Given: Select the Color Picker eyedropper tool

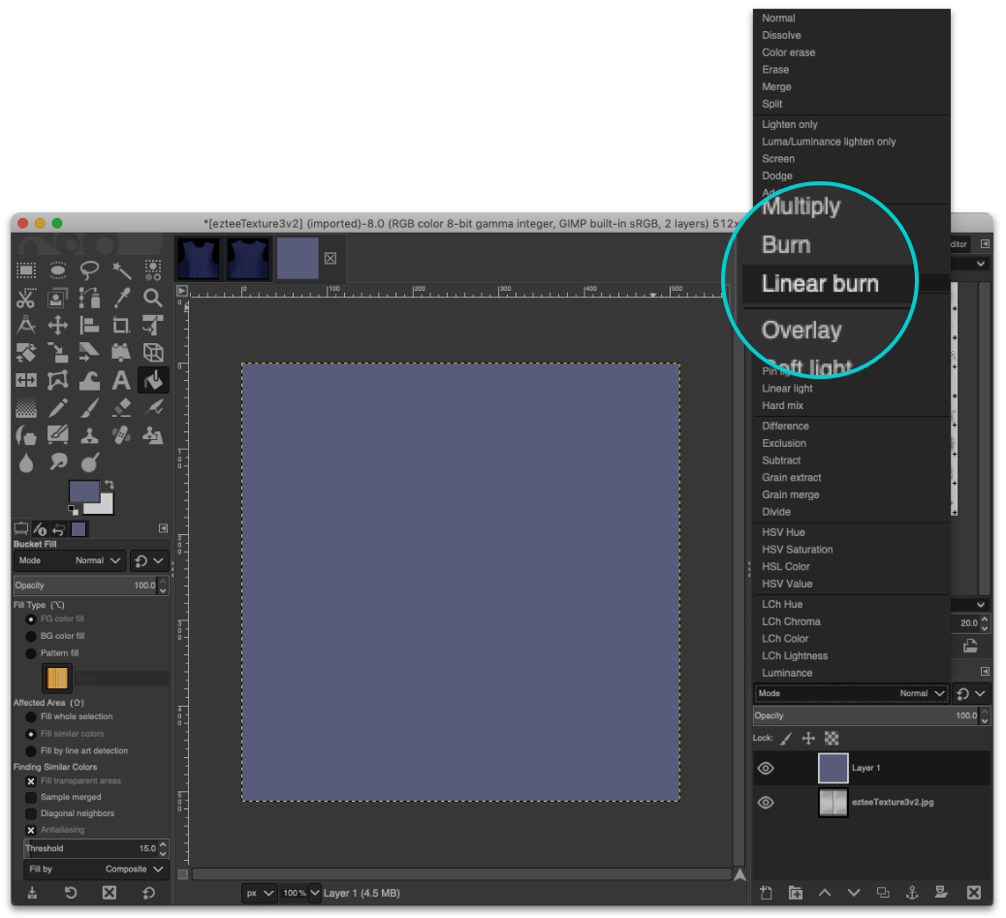Looking at the screenshot, I should [x=120, y=299].
